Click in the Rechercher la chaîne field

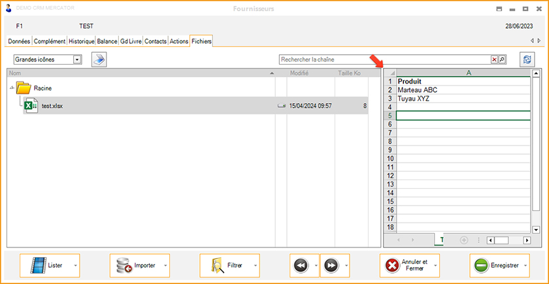tap(384, 59)
